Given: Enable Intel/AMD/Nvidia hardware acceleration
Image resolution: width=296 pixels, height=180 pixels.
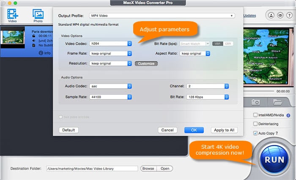Looking at the screenshot, I should click(255, 115).
